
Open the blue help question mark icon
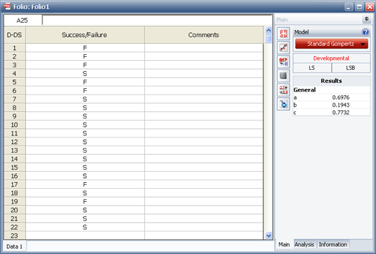365,32
